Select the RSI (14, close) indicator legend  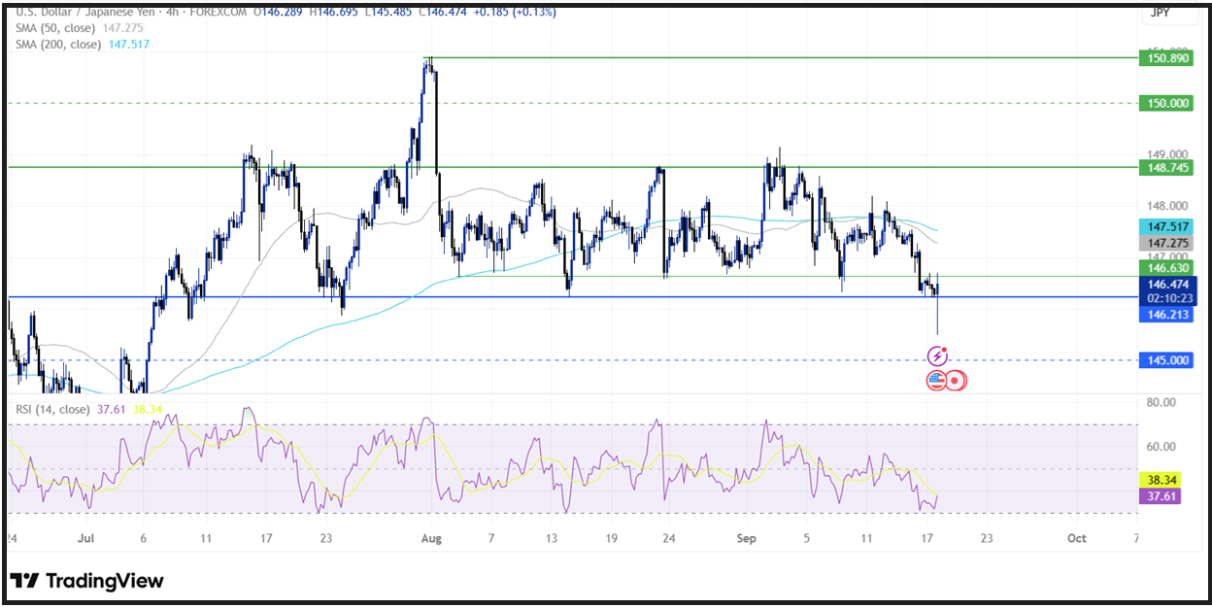[x=53, y=410]
